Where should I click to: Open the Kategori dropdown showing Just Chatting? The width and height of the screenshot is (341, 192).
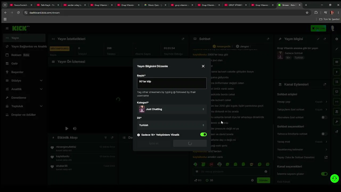point(172,109)
